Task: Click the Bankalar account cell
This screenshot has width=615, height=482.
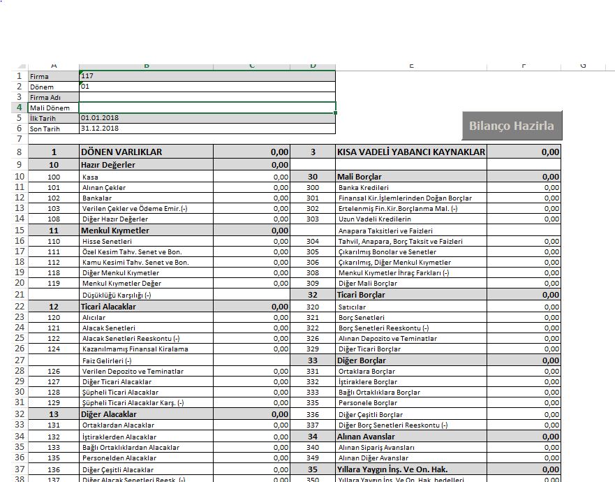Action: [146, 198]
